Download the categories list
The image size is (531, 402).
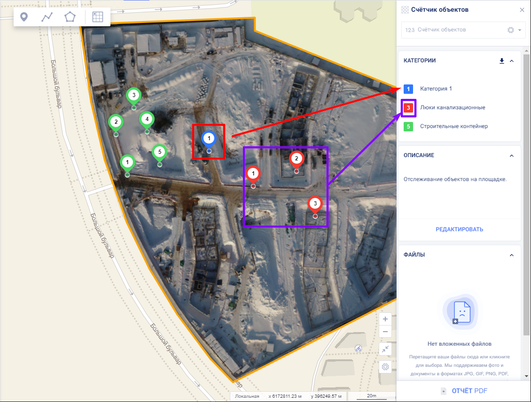(x=501, y=61)
